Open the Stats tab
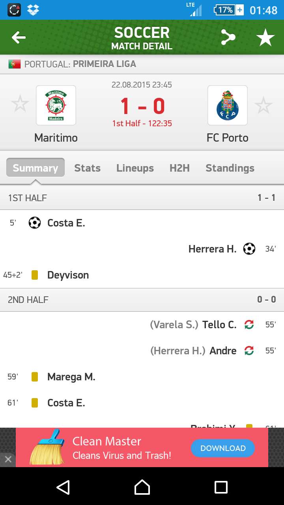 (87, 168)
